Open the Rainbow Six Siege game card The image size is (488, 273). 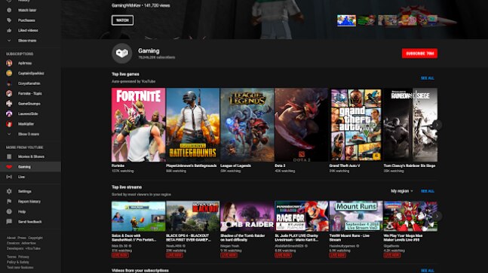(x=410, y=125)
